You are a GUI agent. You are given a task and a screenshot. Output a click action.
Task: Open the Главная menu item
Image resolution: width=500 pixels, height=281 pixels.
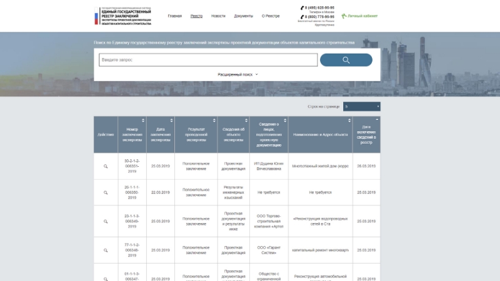(x=175, y=16)
